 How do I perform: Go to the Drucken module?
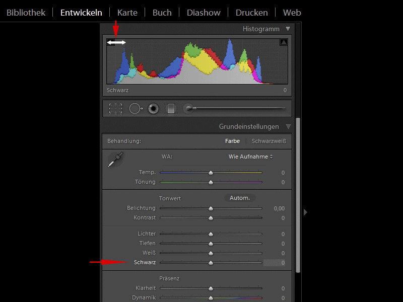tap(251, 12)
